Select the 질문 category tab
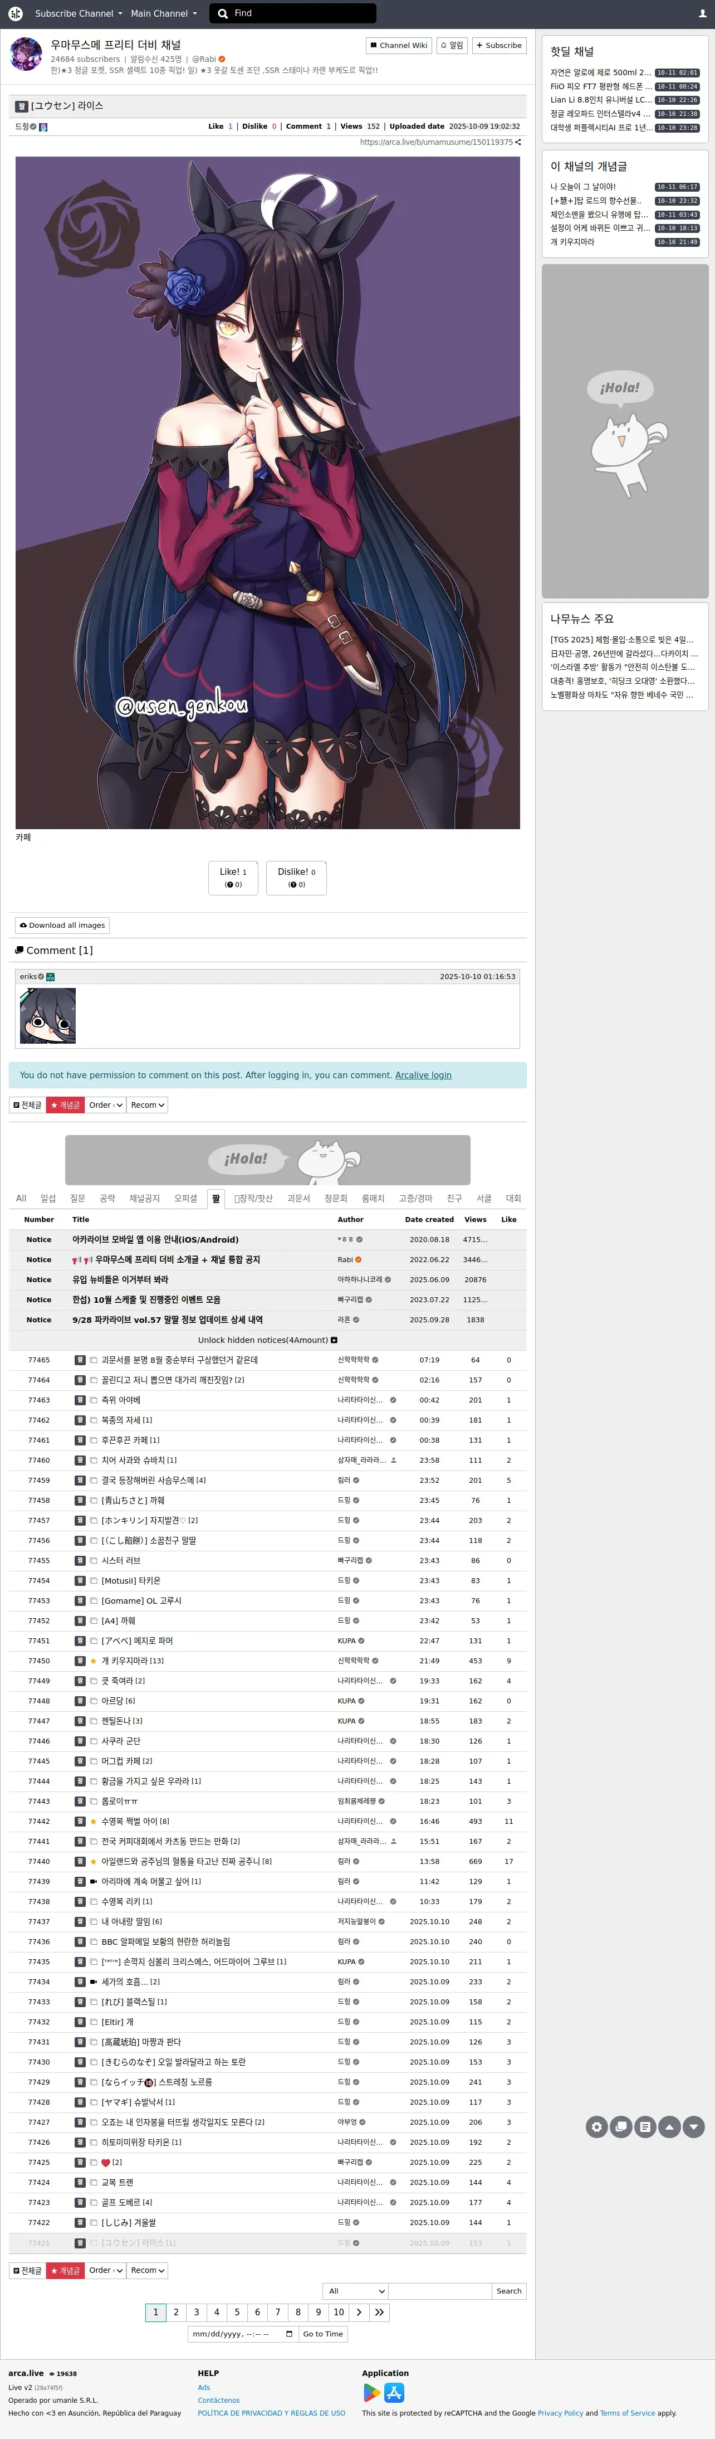 (77, 1199)
